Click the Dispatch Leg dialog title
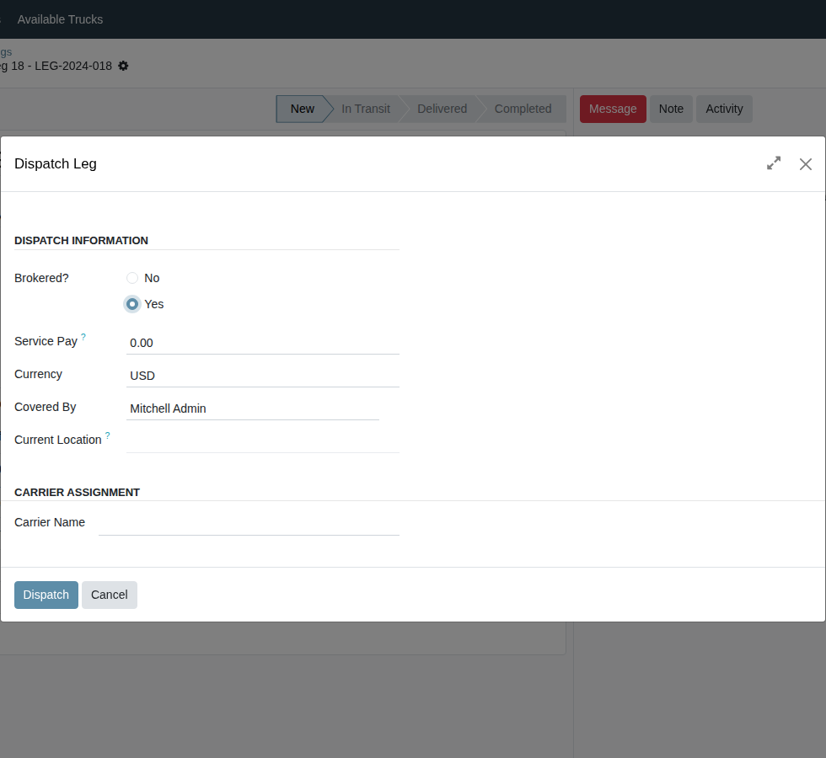Viewport: 826px width, 758px height. (56, 163)
